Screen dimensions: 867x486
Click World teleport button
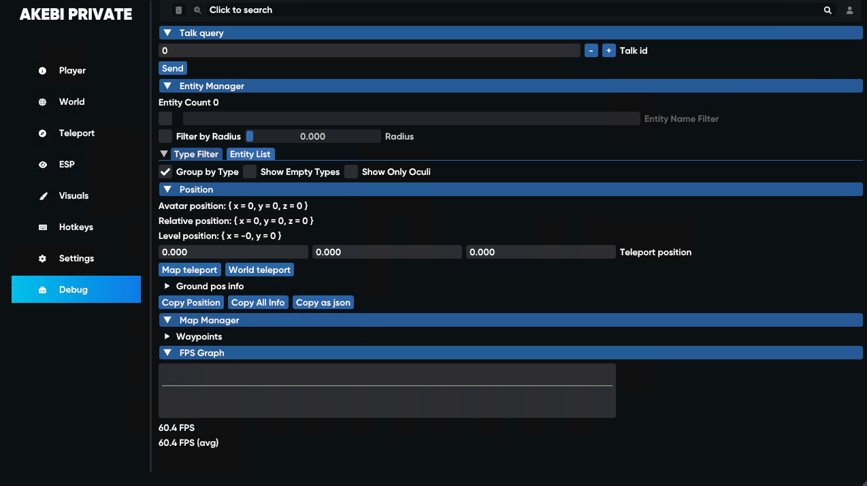pyautogui.click(x=260, y=270)
